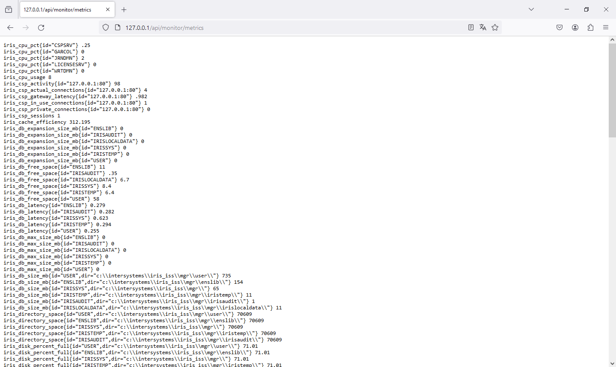Click iris_db_free_space ENSLIB 11 line

(54, 167)
